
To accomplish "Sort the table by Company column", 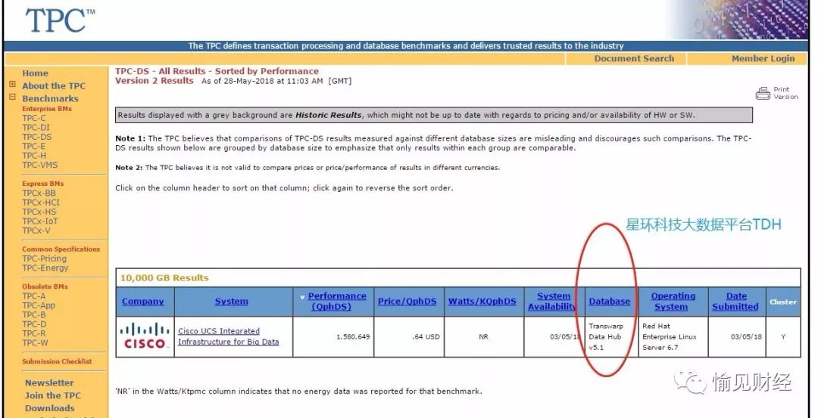I will pos(143,302).
